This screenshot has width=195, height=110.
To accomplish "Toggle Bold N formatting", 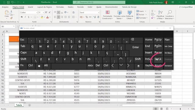I will click(22, 17).
